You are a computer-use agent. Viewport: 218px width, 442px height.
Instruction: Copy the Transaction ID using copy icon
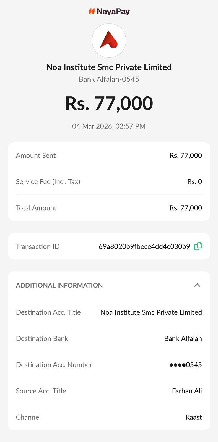[x=198, y=246]
